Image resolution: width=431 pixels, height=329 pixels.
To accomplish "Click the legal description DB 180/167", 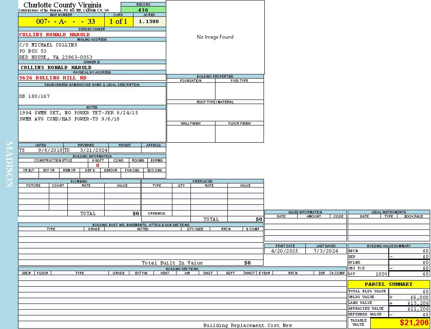I will coord(34,96).
